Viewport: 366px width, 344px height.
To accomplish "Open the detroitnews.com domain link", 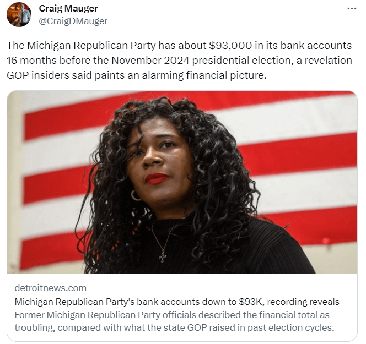I will (50, 288).
